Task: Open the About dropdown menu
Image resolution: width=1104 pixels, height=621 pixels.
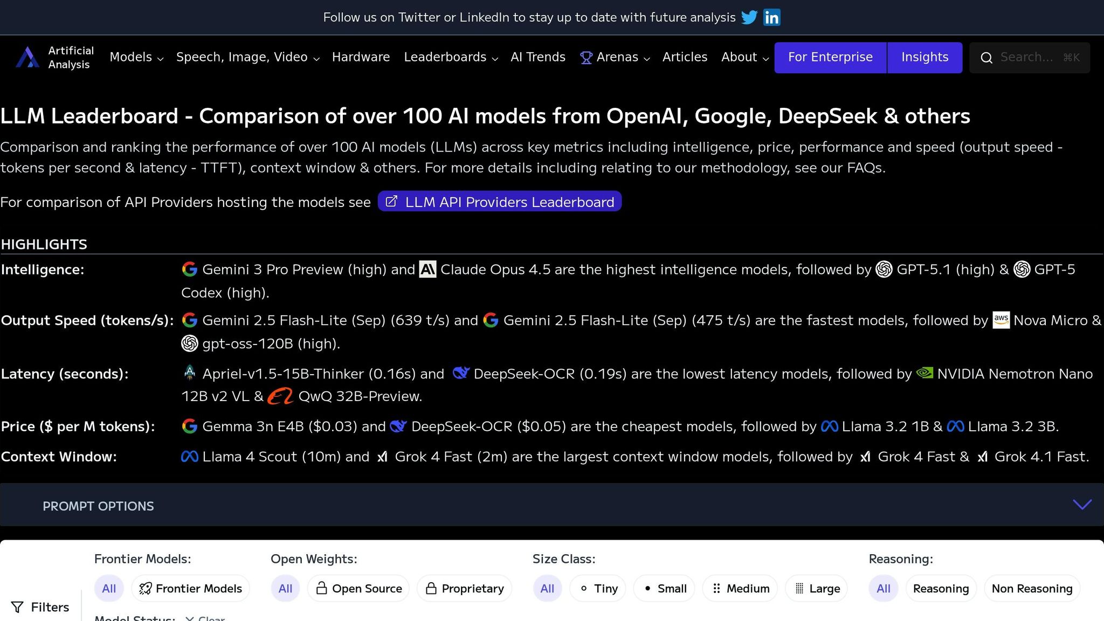Action: [x=744, y=57]
